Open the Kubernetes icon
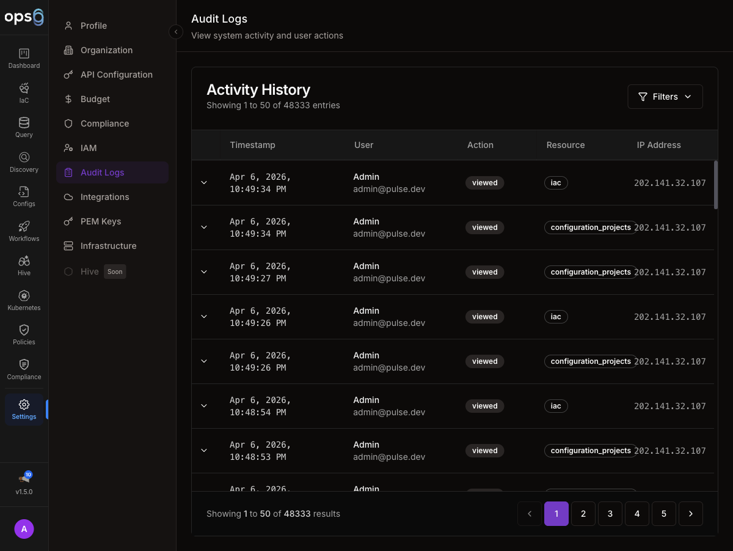 click(24, 296)
